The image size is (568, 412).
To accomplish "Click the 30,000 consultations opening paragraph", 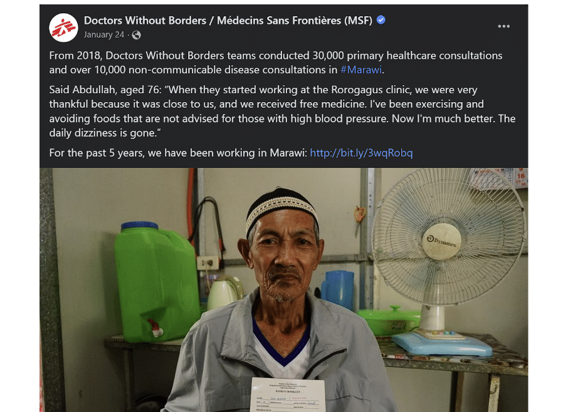I will point(276,63).
